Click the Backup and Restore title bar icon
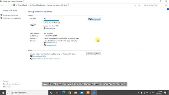Viewport: 169px width, 95px height. click(x=1, y=1)
